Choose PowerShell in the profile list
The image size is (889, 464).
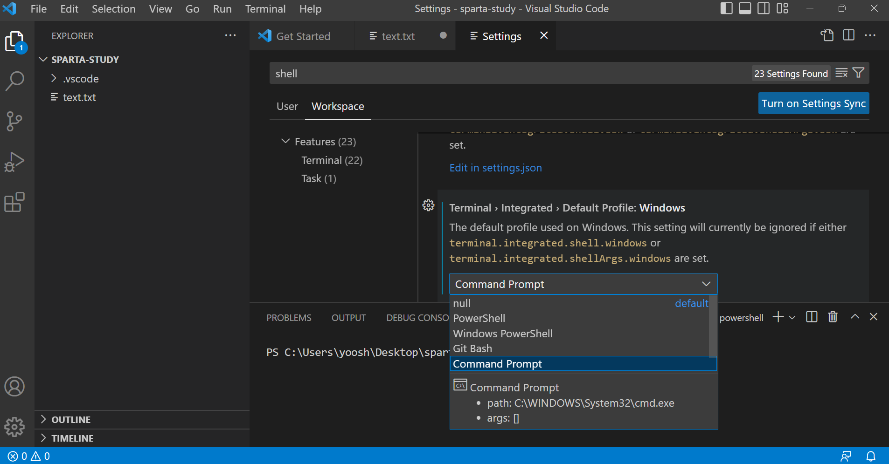581,318
